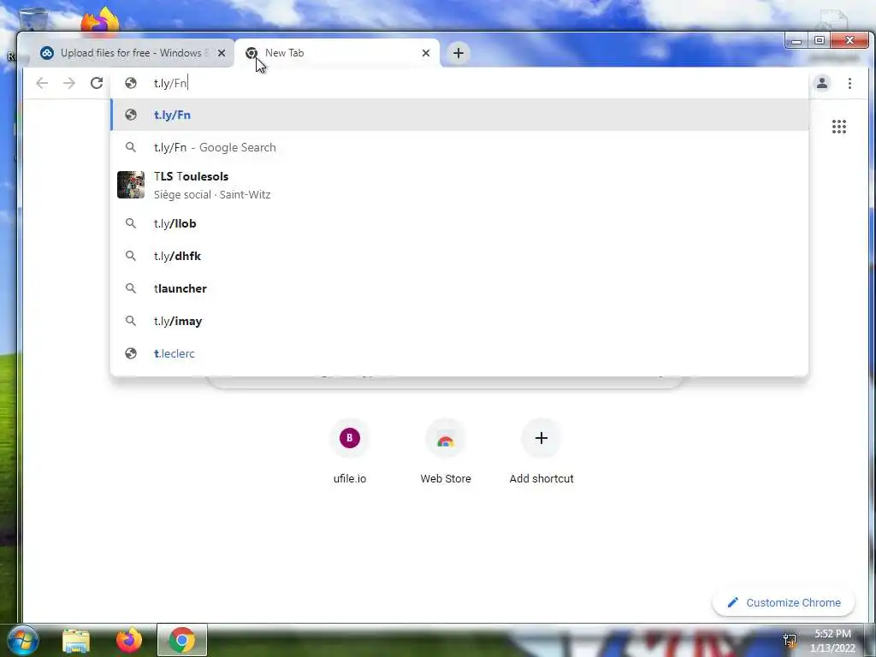Open the Web Store shortcut
This screenshot has height=657, width=876.
445,451
